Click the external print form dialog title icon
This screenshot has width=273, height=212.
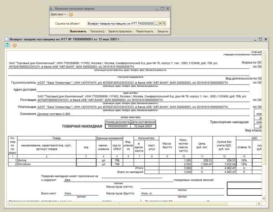(51, 8)
